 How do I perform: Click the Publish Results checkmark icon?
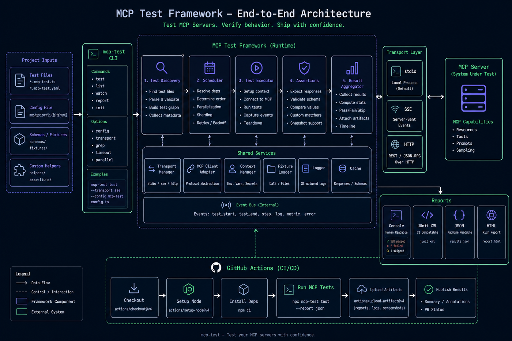pos(429,289)
